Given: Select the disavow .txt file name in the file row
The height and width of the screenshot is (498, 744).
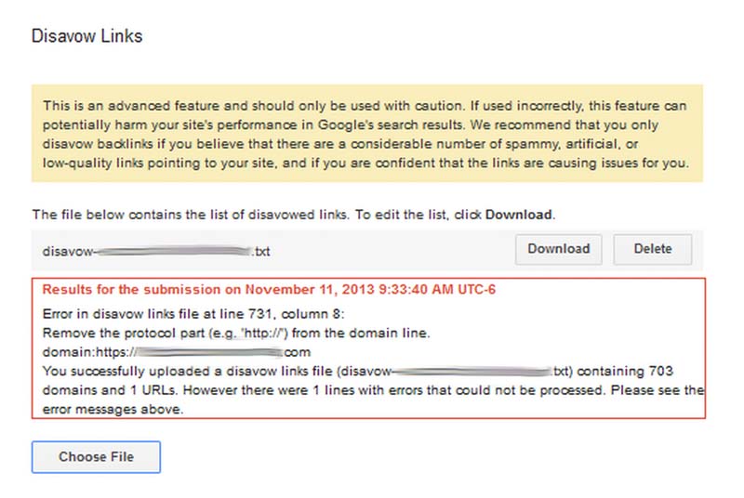Looking at the screenshot, I should [156, 251].
